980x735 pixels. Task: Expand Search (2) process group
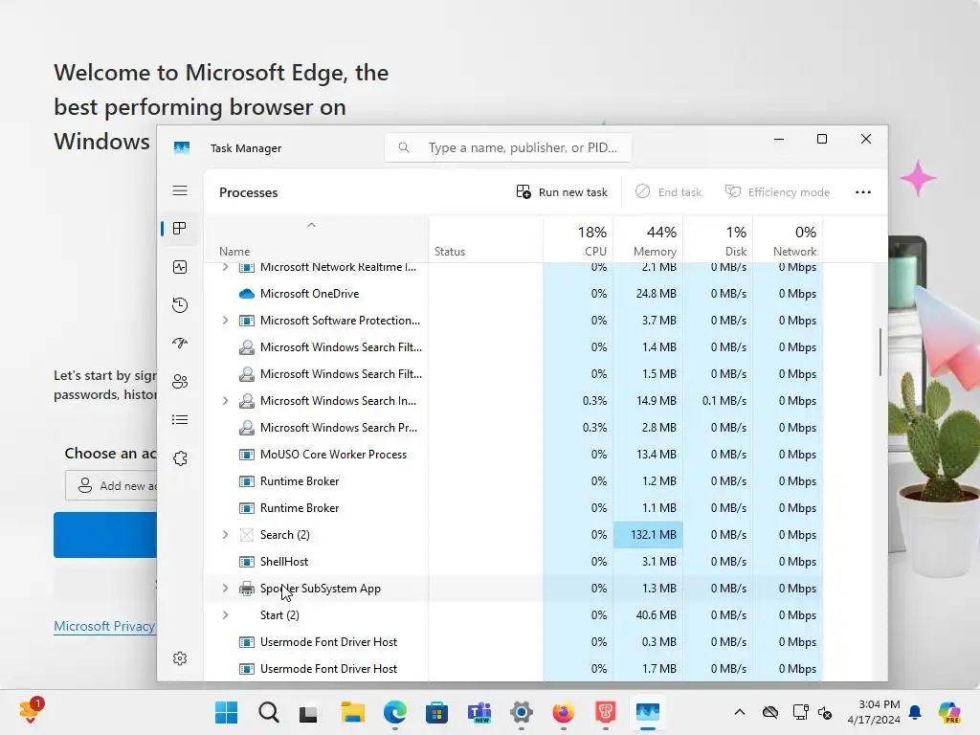click(x=225, y=535)
